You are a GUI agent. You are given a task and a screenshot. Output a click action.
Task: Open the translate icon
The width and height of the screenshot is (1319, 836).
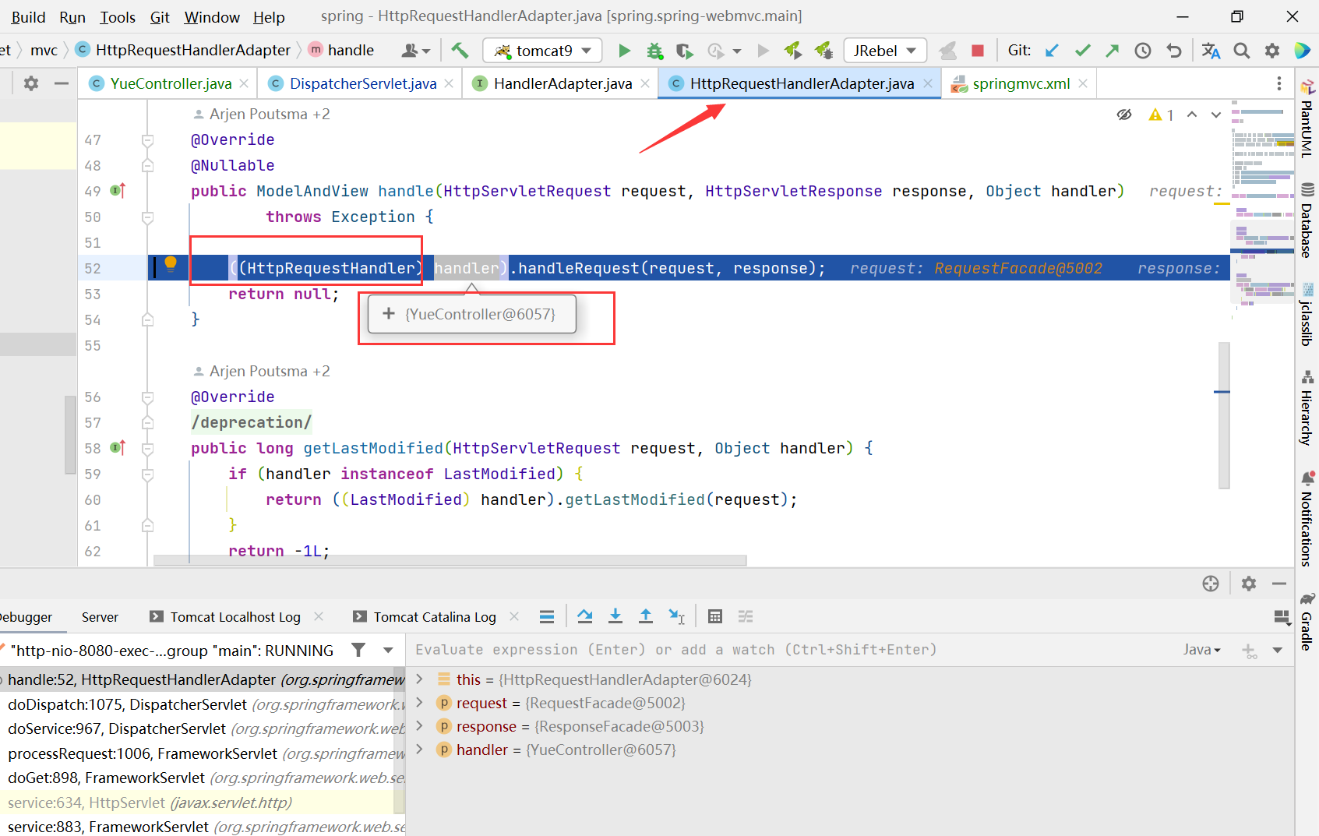click(x=1210, y=51)
